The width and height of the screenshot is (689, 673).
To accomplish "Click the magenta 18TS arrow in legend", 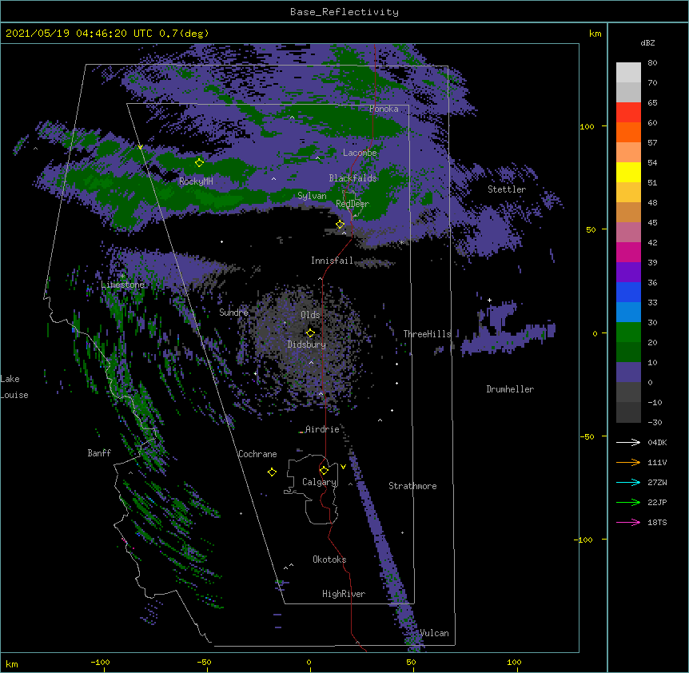I will [x=628, y=522].
